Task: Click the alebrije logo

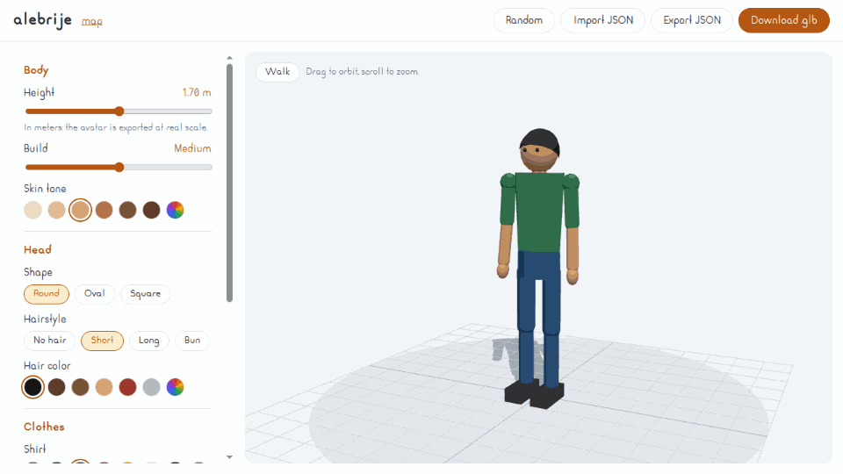Action: point(42,20)
